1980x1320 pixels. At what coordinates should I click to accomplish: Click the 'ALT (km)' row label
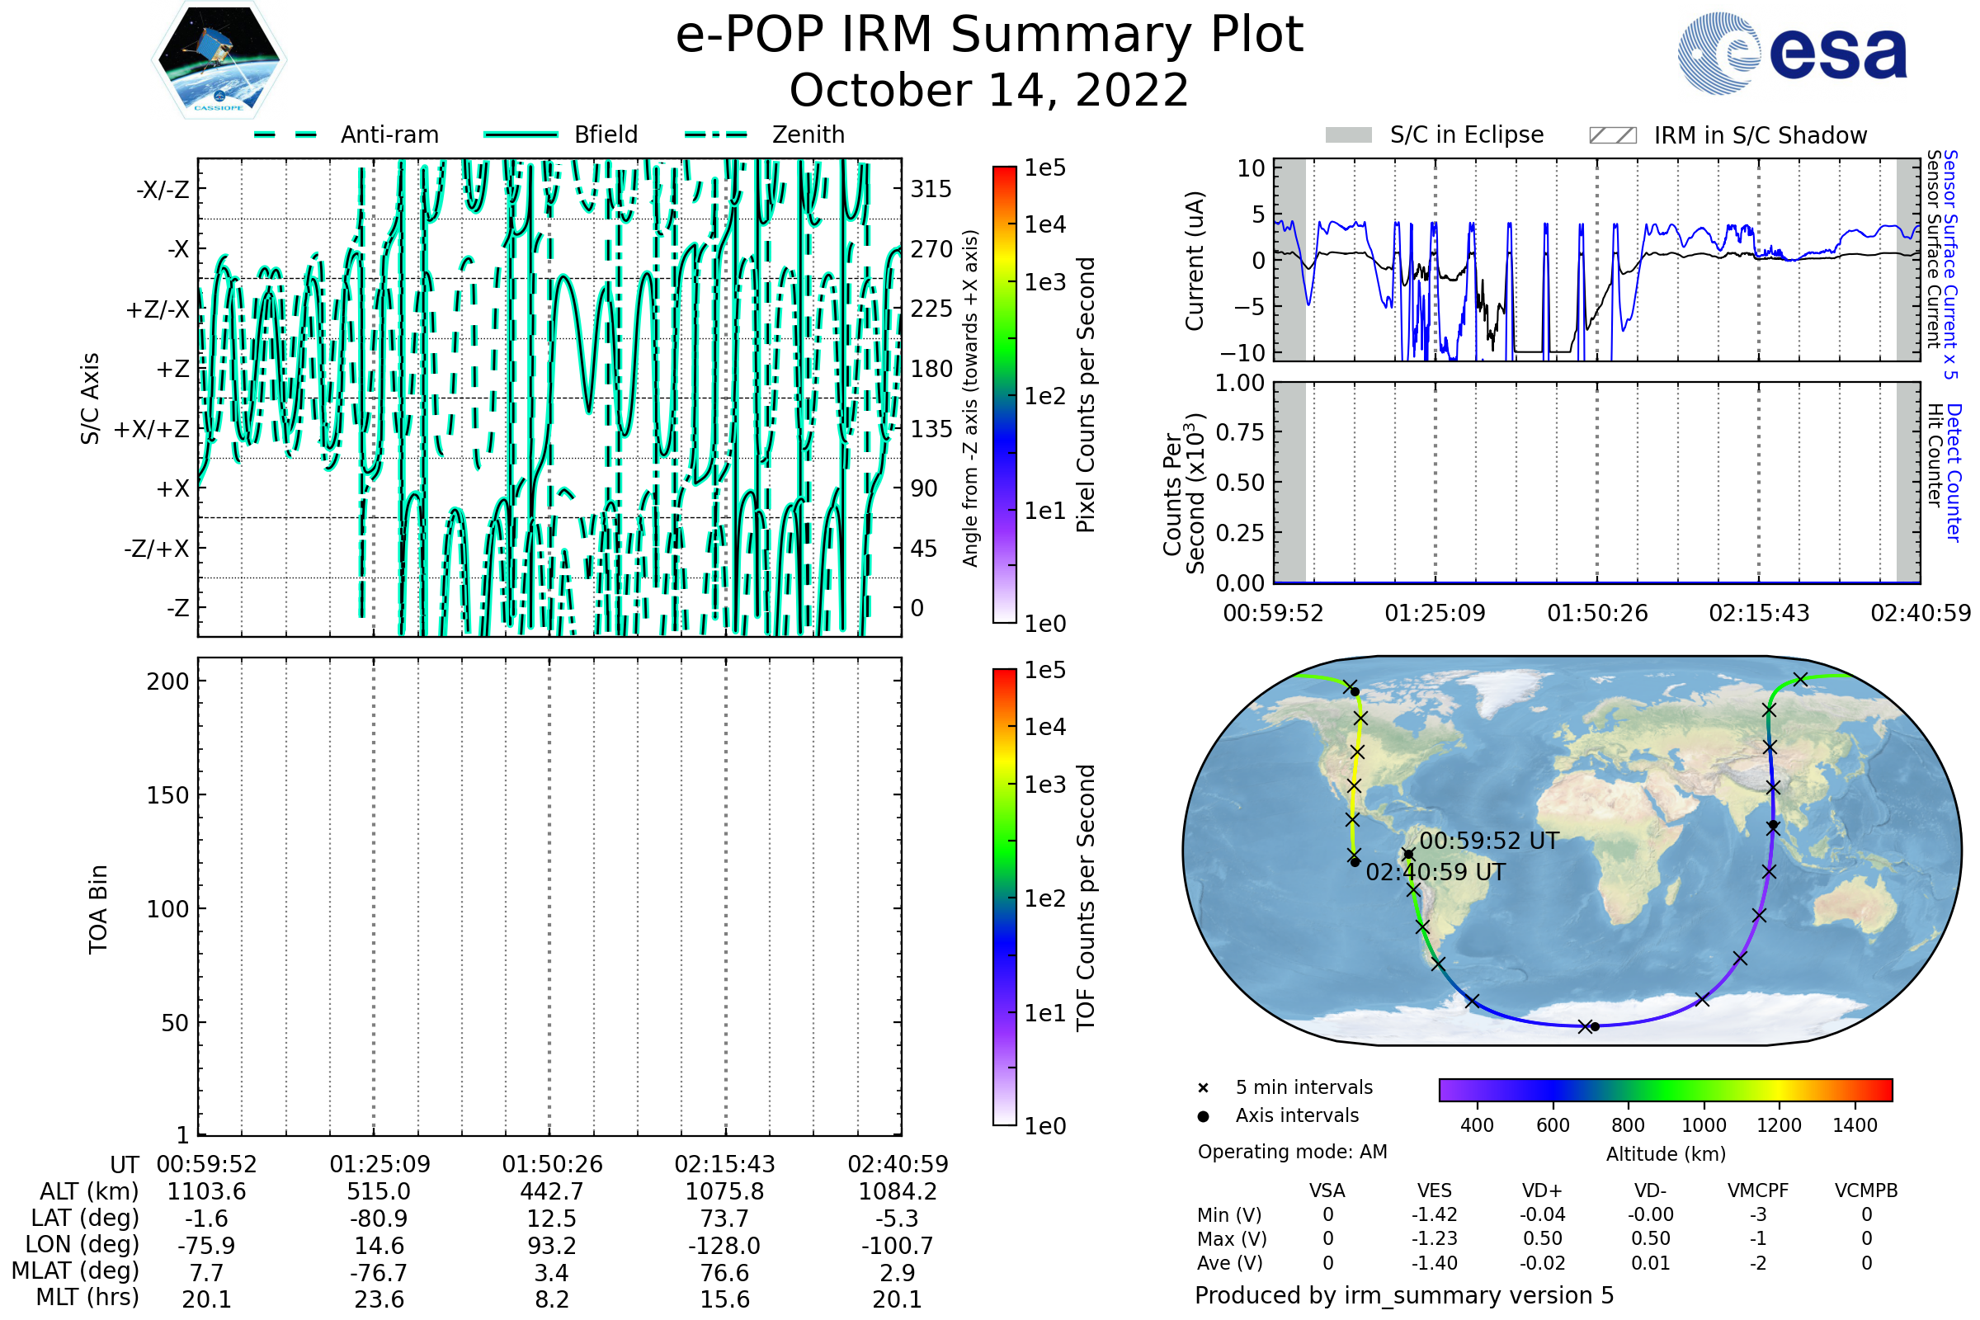tap(89, 1191)
